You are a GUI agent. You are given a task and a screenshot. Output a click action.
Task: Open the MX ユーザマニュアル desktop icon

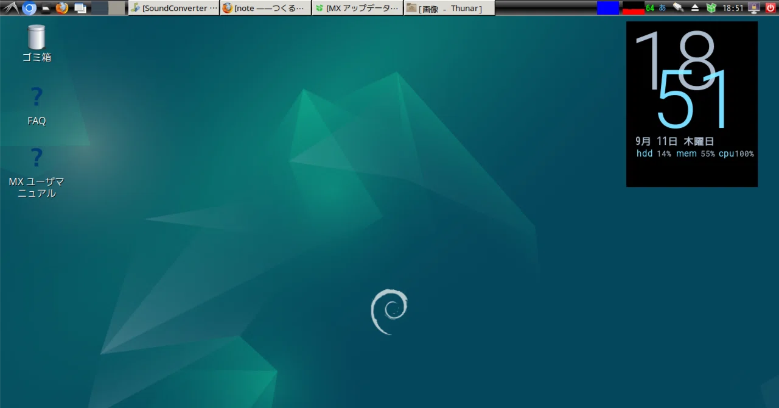[37, 173]
